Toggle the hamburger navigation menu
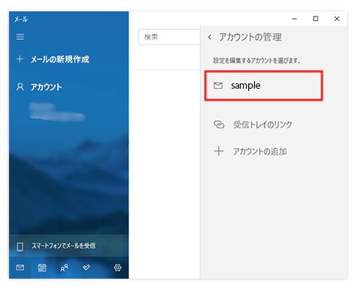355x290 pixels. [20, 37]
